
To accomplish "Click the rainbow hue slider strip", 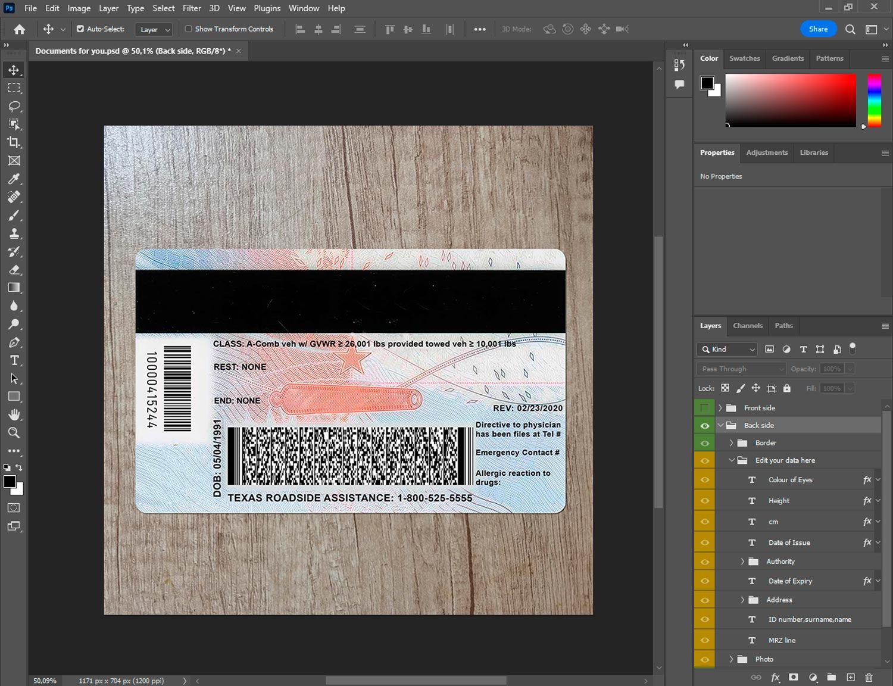I will (874, 100).
